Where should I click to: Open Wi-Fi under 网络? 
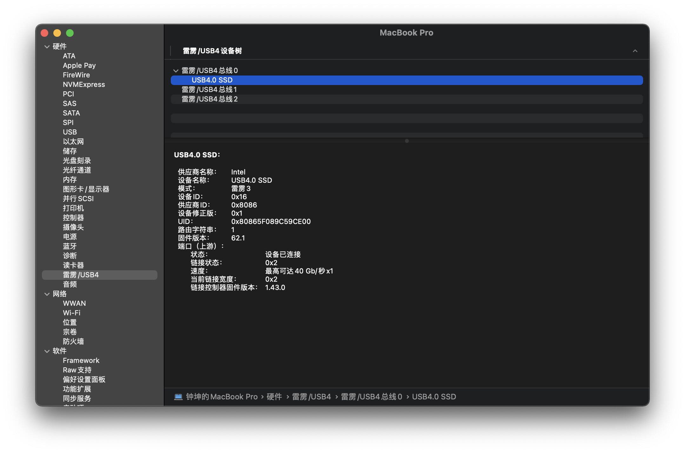pyautogui.click(x=72, y=313)
